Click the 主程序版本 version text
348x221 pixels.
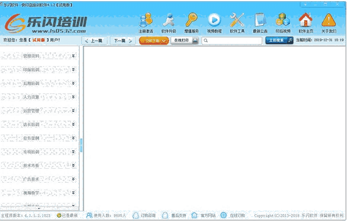[x=26, y=215]
